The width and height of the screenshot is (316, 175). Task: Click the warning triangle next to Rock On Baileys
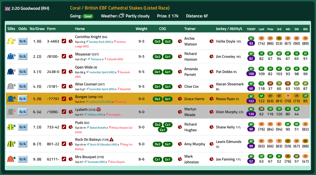point(111,139)
